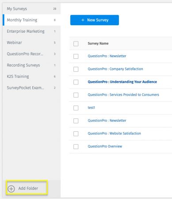Screen dimensions: 172x199
Task: Check the box for QuestionPro Overview
Action: 76,146
